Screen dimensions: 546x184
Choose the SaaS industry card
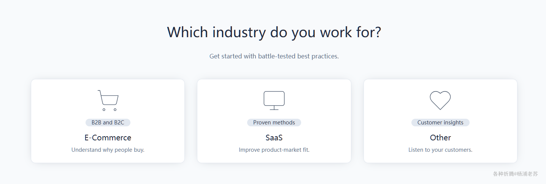pos(274,121)
